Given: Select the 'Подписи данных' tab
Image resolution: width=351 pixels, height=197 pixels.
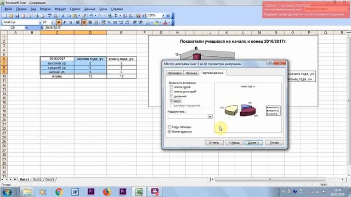Looking at the screenshot, I should click(x=212, y=73).
